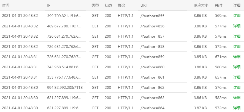Select URI cell /?author=861
Image resolution: width=244 pixels, height=112 pixels.
point(152,77)
